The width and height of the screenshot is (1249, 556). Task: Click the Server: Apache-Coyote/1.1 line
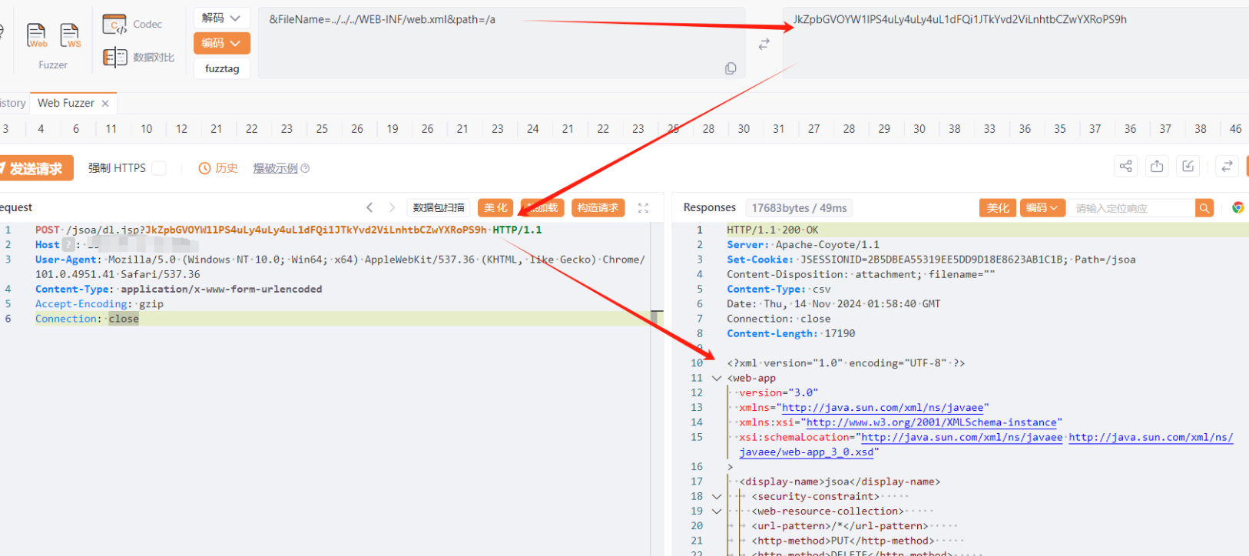(803, 244)
